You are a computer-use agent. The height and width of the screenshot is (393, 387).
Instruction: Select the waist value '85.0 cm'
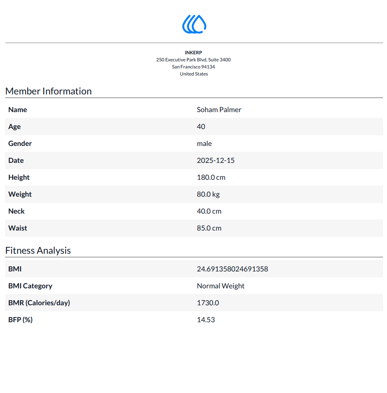point(209,228)
